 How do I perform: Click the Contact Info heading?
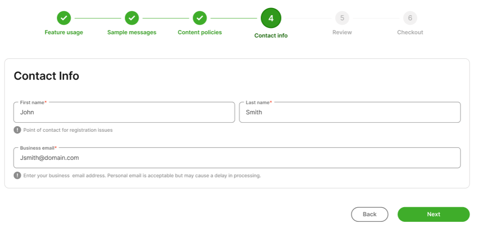(47, 76)
